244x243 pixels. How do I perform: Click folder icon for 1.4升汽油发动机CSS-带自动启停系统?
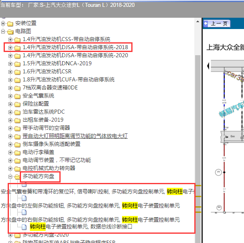click(x=17, y=40)
